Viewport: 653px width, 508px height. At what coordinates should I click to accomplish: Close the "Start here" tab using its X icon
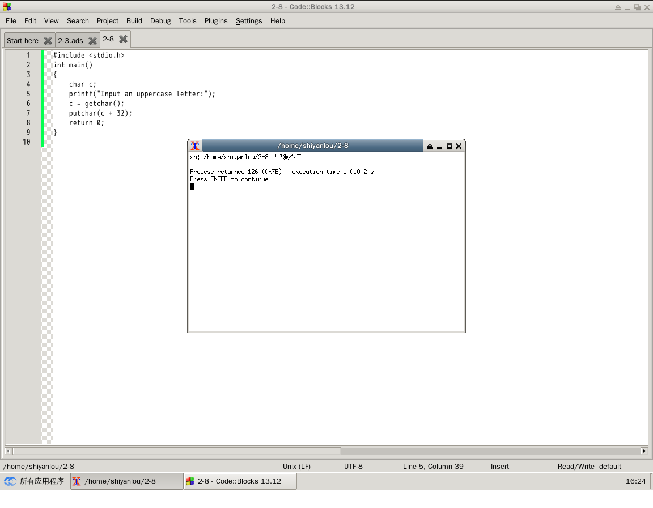coord(48,41)
